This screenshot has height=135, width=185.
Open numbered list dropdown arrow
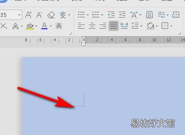[x=102, y=15]
